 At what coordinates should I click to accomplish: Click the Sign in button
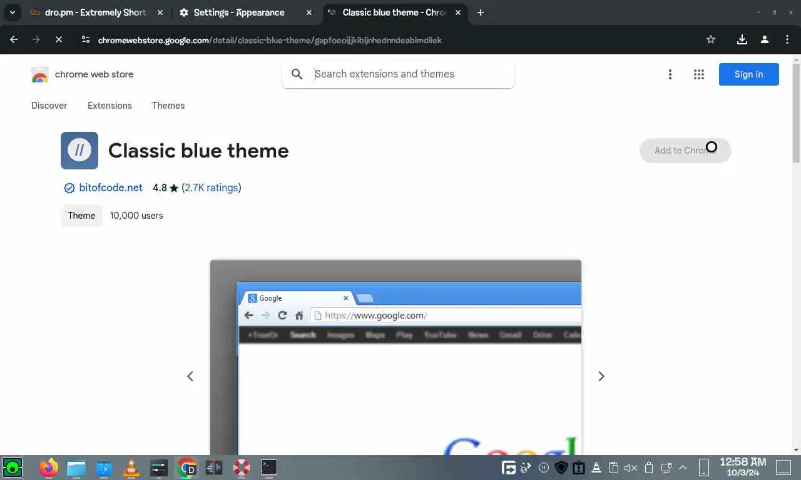[x=748, y=74]
